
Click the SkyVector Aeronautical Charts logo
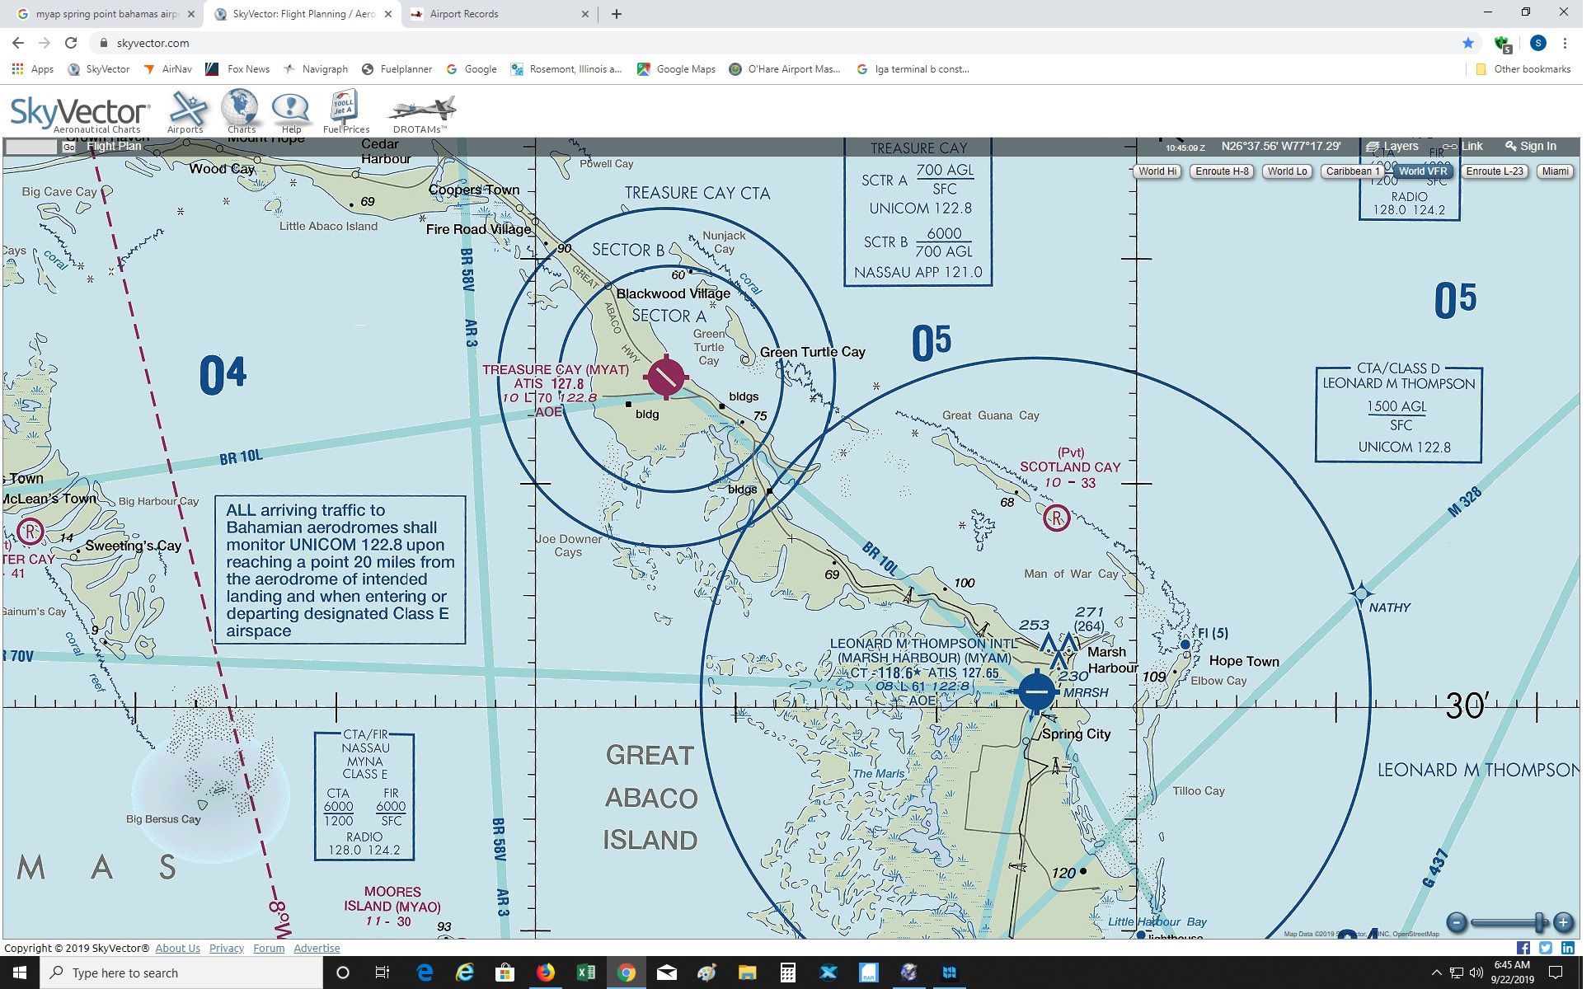pyautogui.click(x=80, y=114)
